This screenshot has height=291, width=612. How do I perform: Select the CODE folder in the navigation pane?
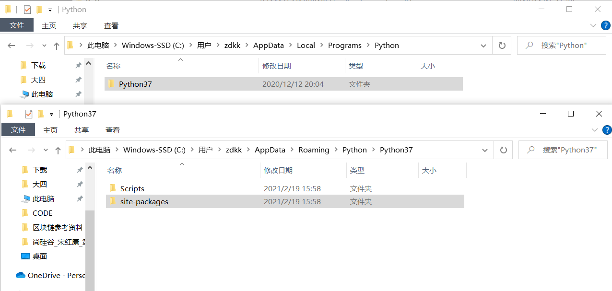coord(42,213)
